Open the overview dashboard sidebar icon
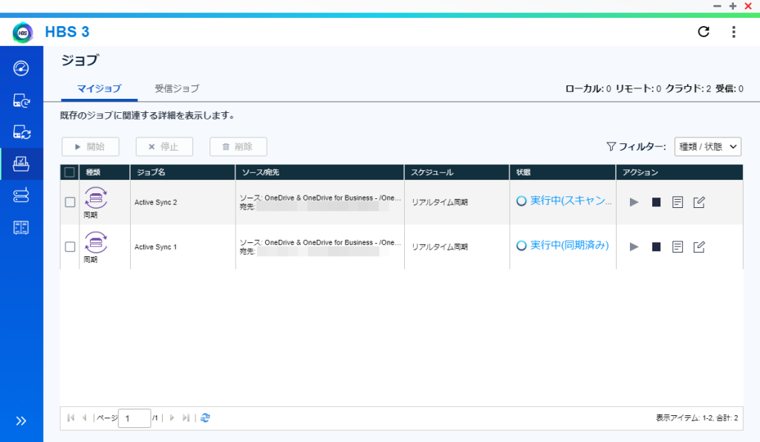The image size is (760, 442). [21, 68]
